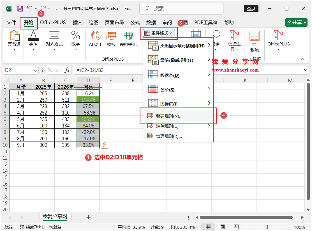Image resolution: width=312 pixels, height=231 pixels.
Task: Switch to Page Break Preview view
Action: 236,227
